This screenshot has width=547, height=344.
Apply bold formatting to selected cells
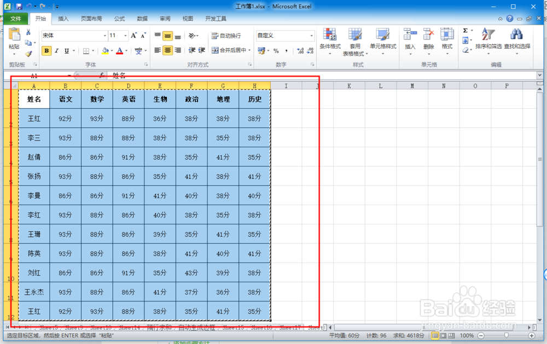click(47, 51)
